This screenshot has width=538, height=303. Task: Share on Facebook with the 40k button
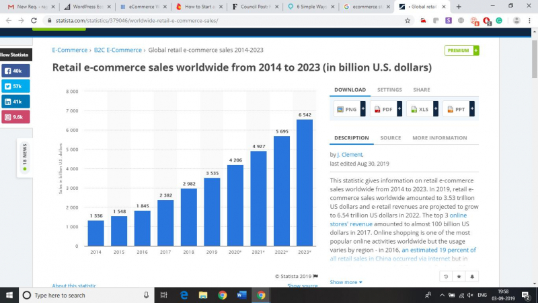click(15, 71)
